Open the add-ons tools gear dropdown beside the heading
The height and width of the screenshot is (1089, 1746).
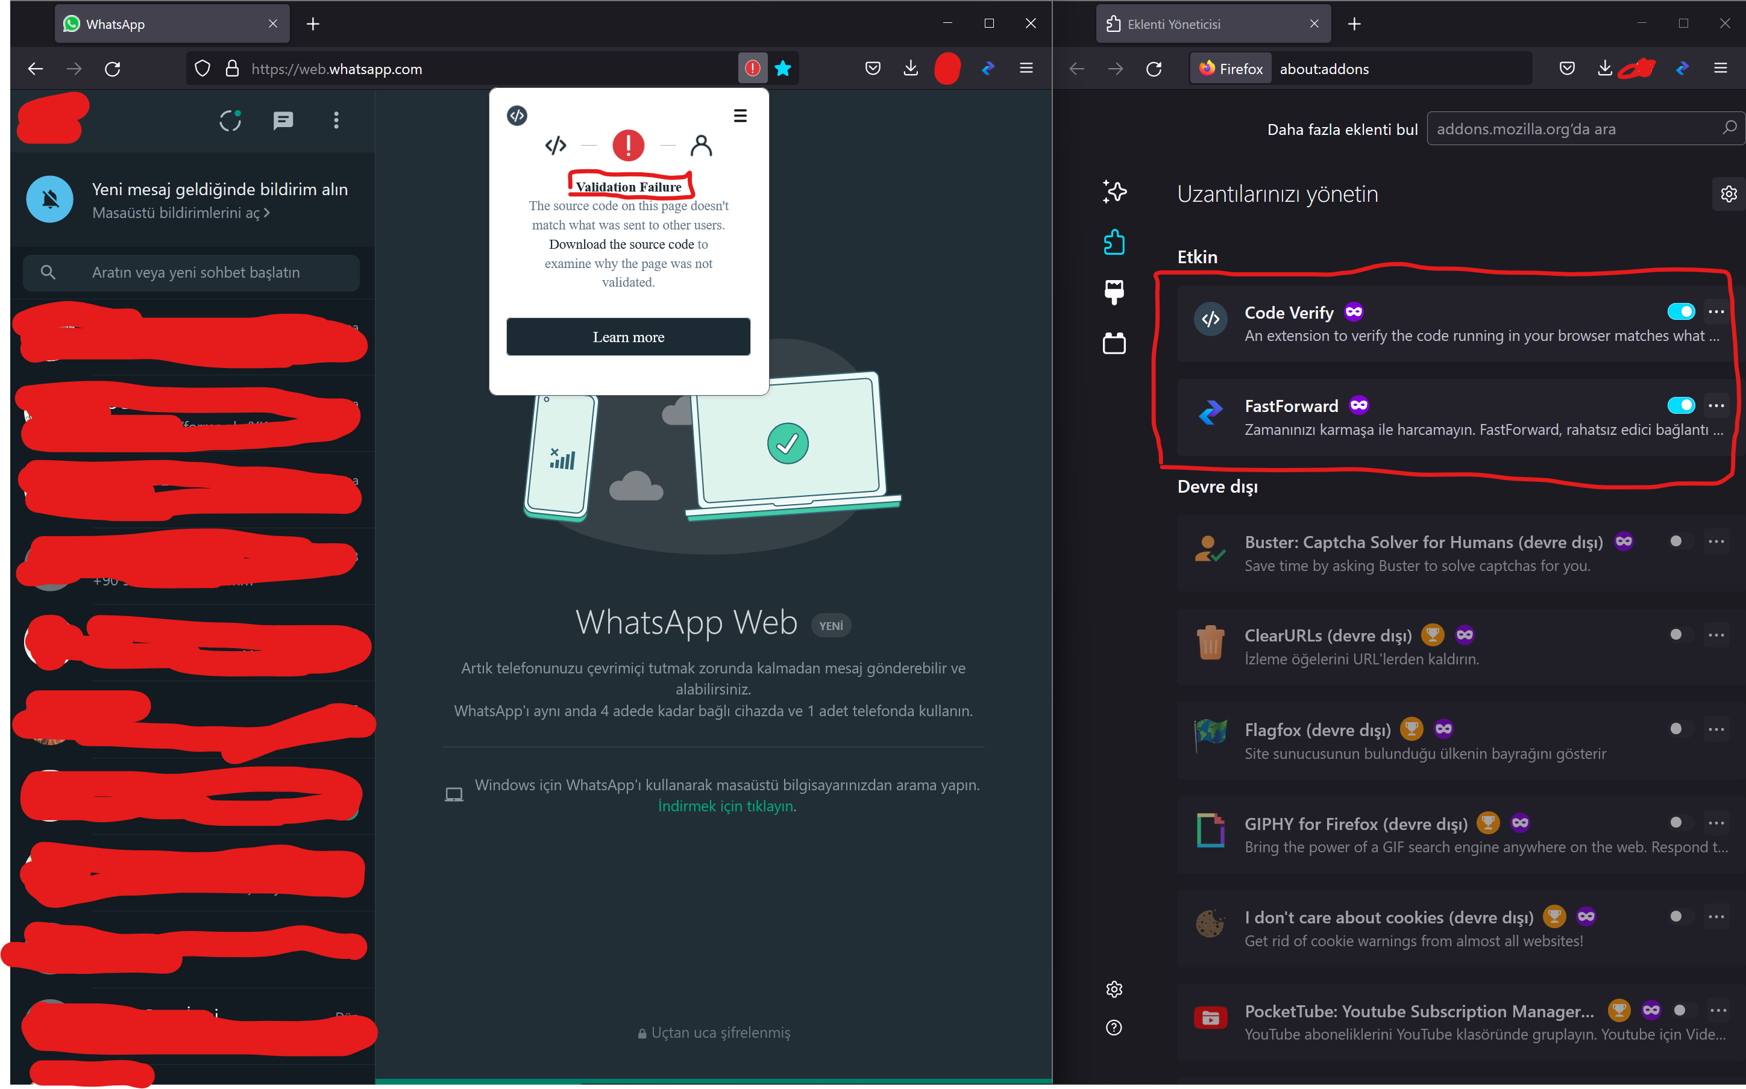[x=1728, y=194]
